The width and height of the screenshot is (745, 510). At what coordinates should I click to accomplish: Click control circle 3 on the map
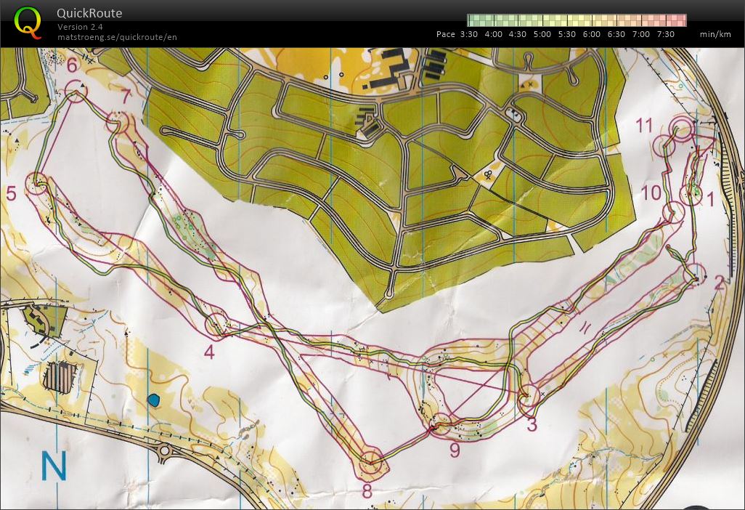coord(529,395)
